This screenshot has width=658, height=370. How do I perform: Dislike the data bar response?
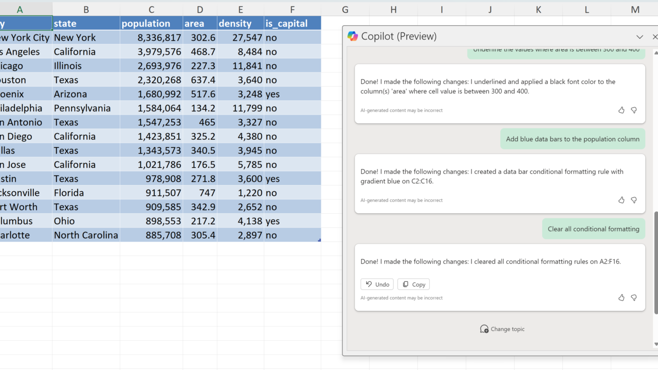pyautogui.click(x=634, y=200)
